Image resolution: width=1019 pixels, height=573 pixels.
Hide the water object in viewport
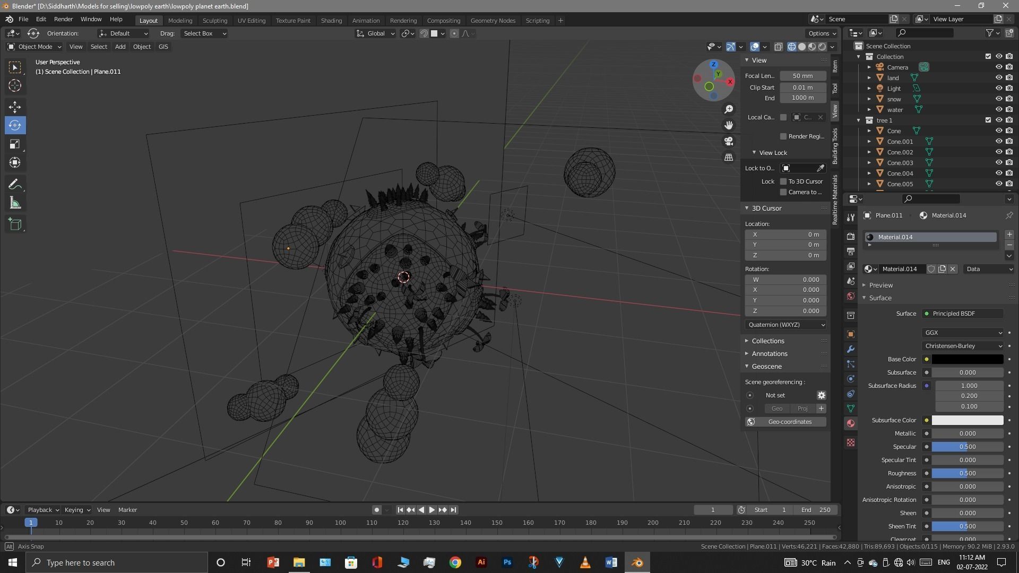pos(998,110)
